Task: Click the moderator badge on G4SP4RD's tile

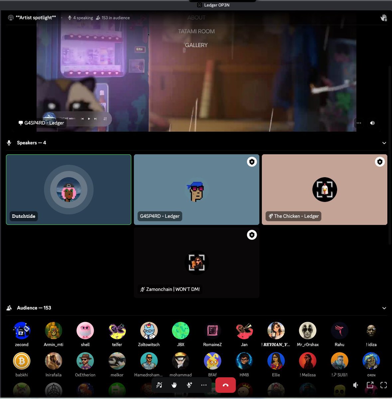Action: point(252,162)
